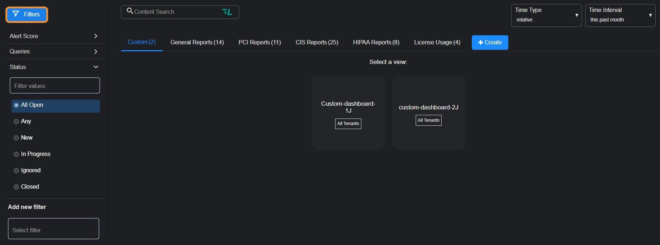
Task: Click the magnifying glass search icon
Action: 129,11
